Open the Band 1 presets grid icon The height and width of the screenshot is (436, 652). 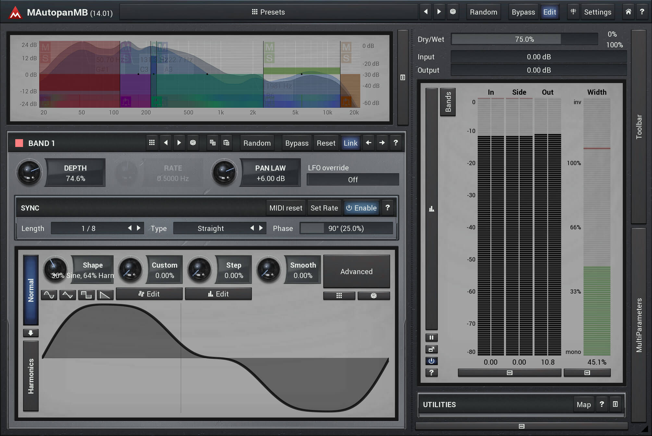[x=152, y=143]
